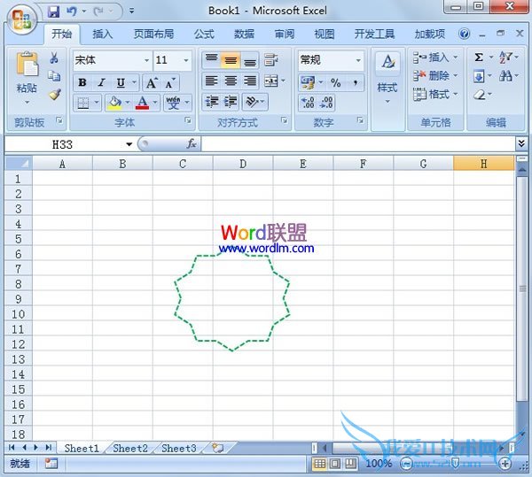Image resolution: width=532 pixels, height=477 pixels.
Task: Insert a new worksheet tab icon
Action: 218,448
